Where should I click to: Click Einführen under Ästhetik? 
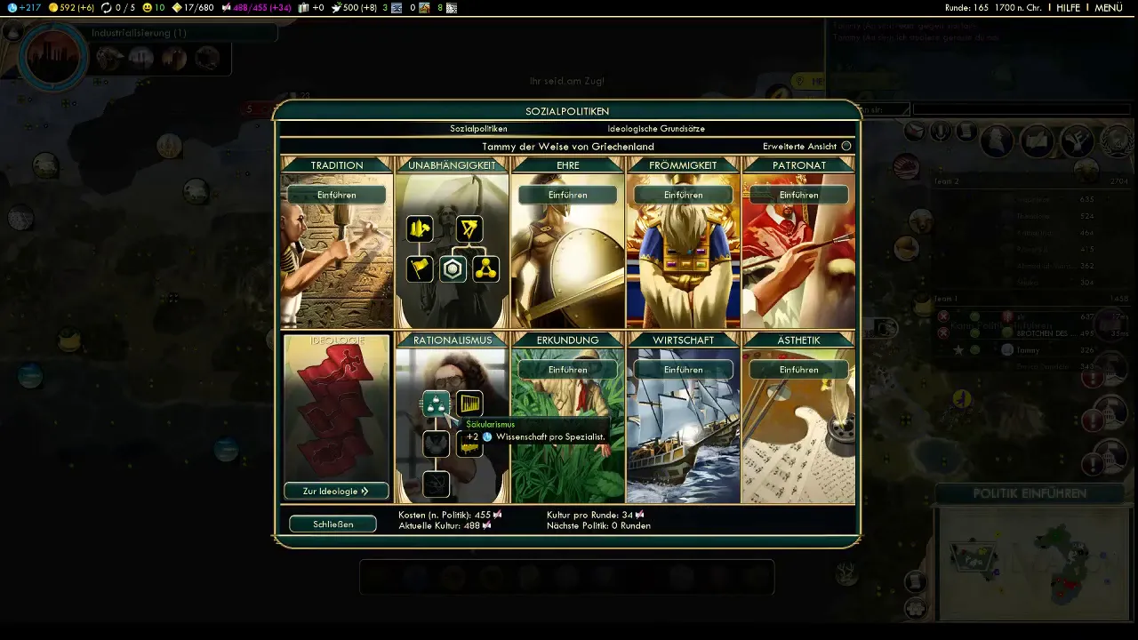[798, 370]
